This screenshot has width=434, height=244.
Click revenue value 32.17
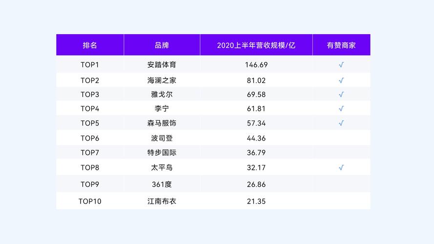pyautogui.click(x=256, y=167)
